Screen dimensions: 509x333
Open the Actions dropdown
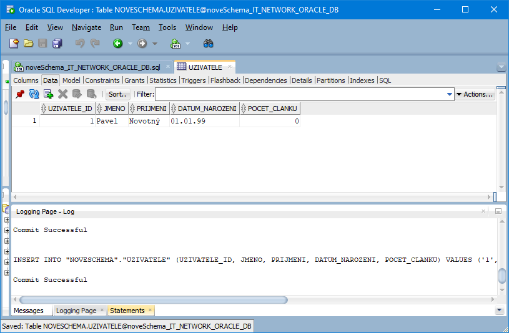pos(475,94)
